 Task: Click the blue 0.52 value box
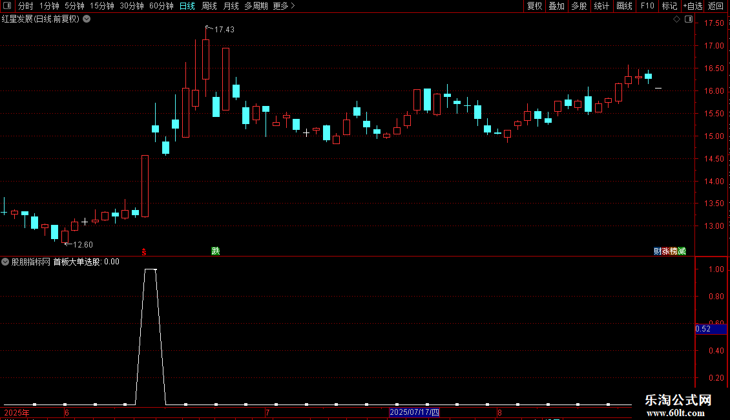(711, 329)
